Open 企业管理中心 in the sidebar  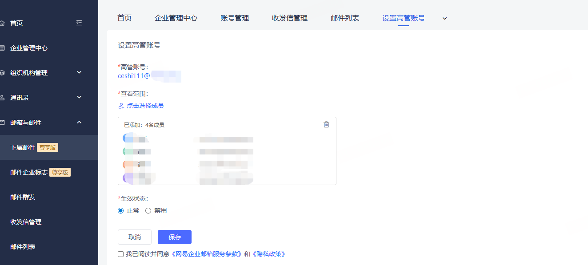[x=29, y=48]
